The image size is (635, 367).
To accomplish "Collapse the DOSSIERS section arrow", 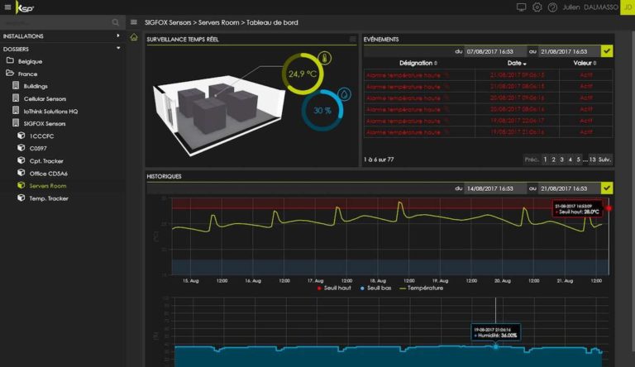I will (118, 49).
